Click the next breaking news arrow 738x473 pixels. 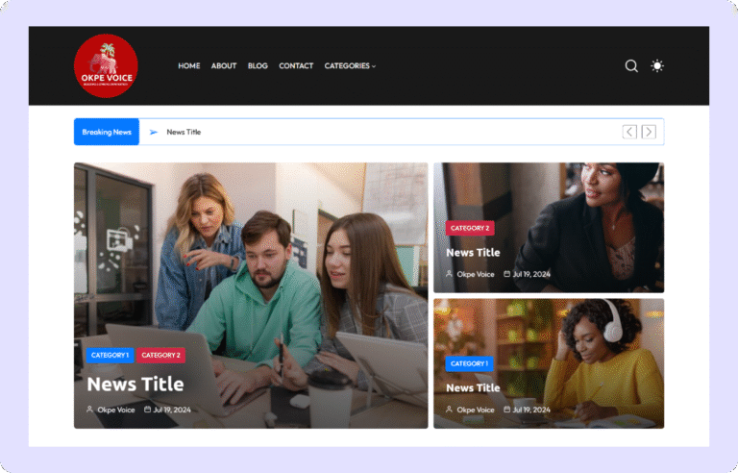pos(650,132)
